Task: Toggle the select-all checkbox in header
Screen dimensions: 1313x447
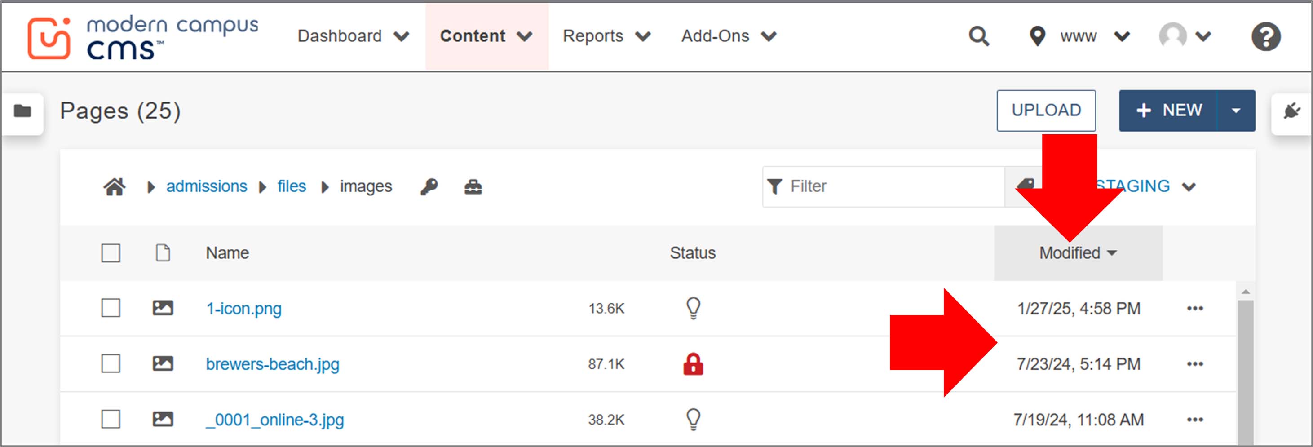Action: coord(111,253)
